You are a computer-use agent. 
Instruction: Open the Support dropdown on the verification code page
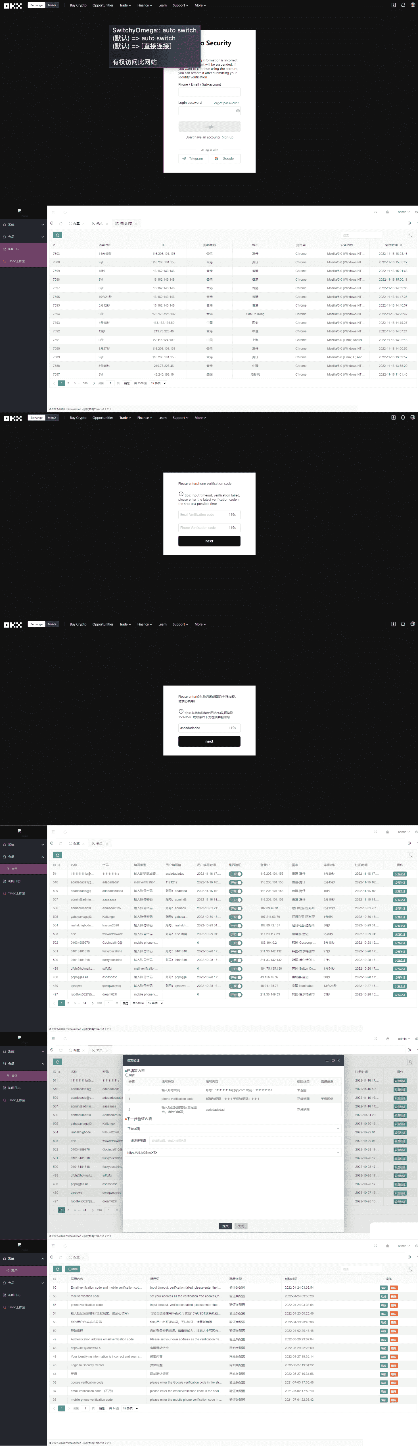point(180,417)
